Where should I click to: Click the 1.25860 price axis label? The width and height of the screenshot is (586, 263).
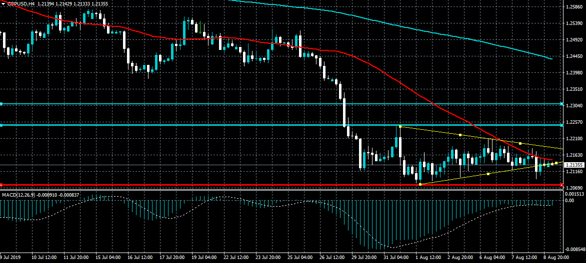click(x=574, y=7)
